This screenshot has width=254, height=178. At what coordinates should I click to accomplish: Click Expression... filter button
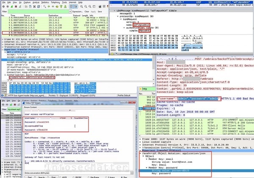(x=77, y=12)
